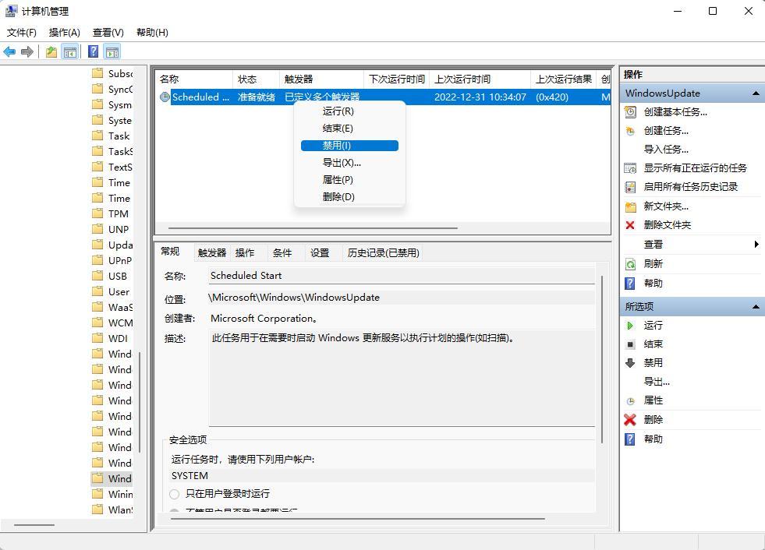Choose 结束(E) in context menu

(x=350, y=129)
